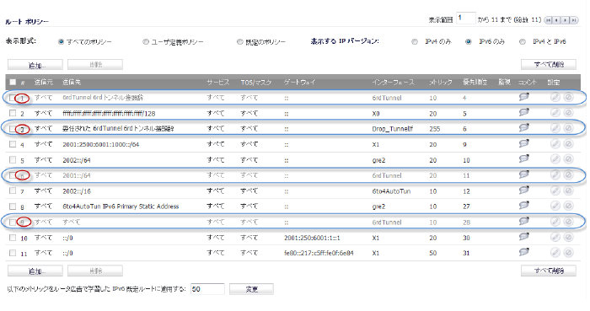The width and height of the screenshot is (590, 311).
Task: Select IPv4 と IPv6 radio button
Action: [523, 42]
